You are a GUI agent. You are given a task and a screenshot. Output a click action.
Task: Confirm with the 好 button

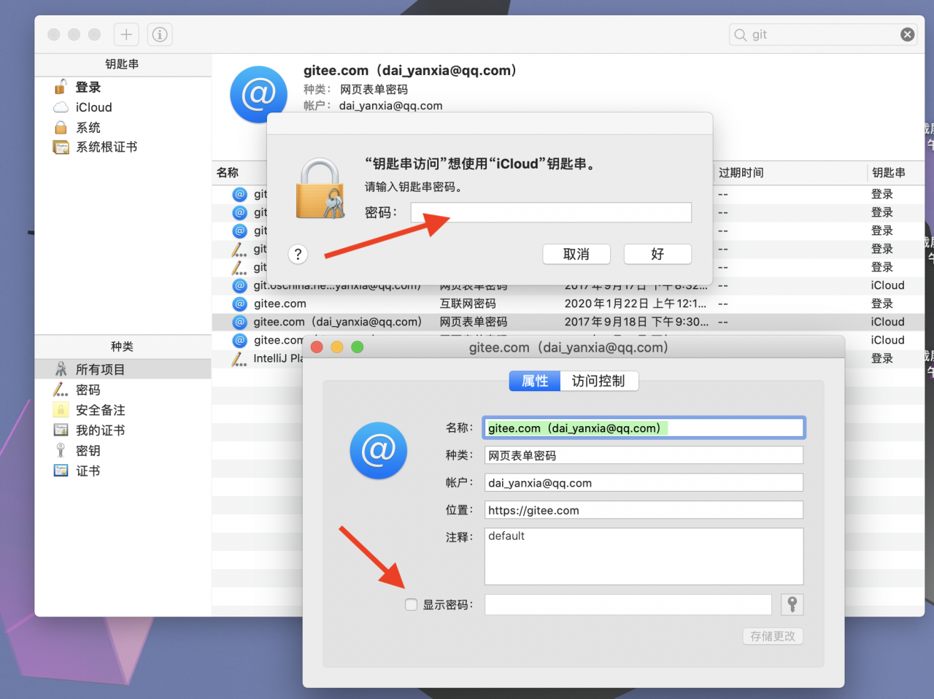click(657, 254)
